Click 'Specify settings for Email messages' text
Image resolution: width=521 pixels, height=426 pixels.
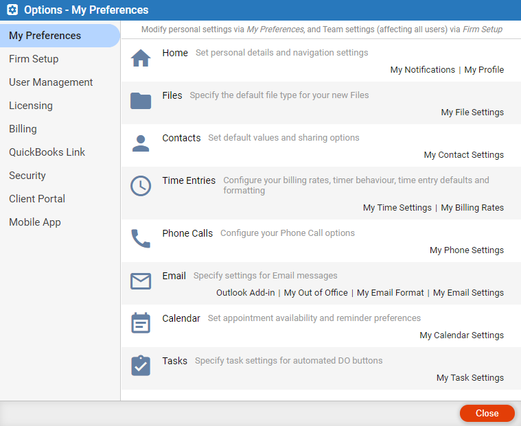265,276
